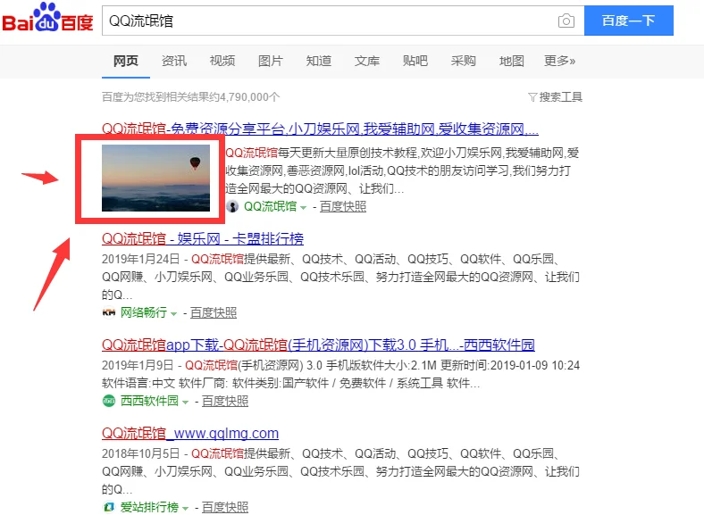Click the Baidu logo
The height and width of the screenshot is (515, 704).
tap(47, 18)
